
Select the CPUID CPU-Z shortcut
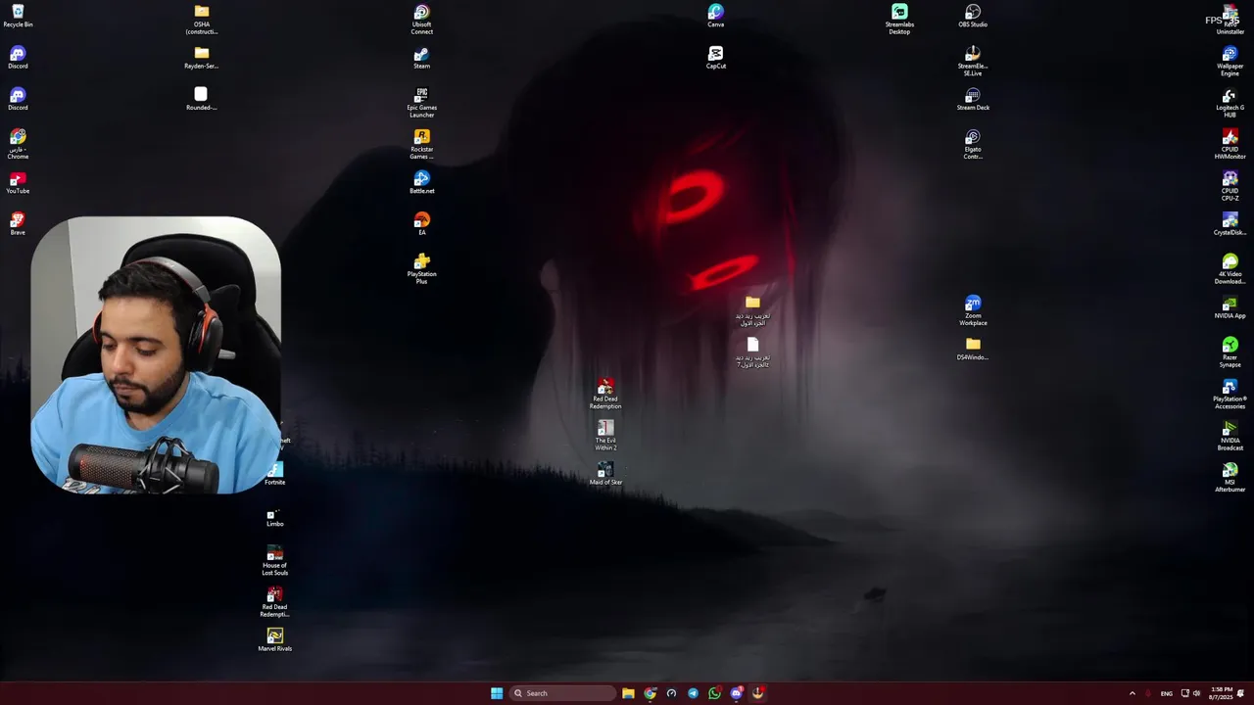1230,186
